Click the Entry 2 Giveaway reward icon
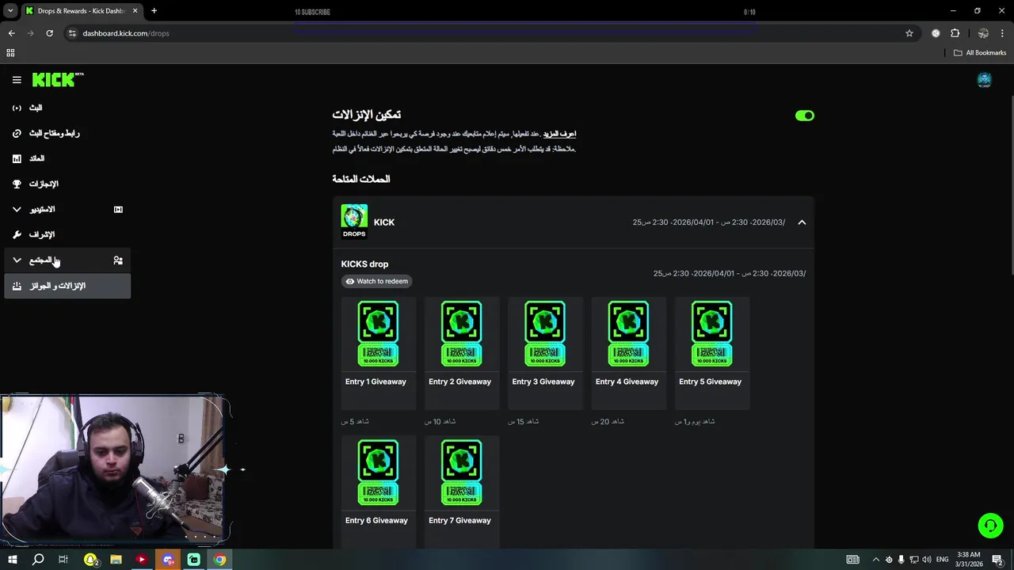This screenshot has height=570, width=1014. [x=461, y=333]
